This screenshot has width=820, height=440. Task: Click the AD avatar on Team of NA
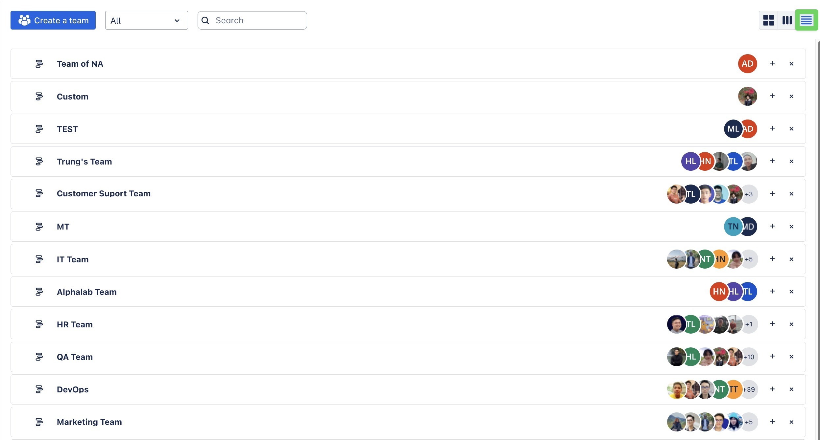tap(747, 63)
